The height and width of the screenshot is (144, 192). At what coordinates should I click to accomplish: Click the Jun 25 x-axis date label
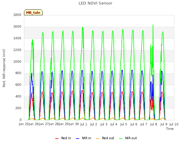pyautogui.click(x=24, y=124)
